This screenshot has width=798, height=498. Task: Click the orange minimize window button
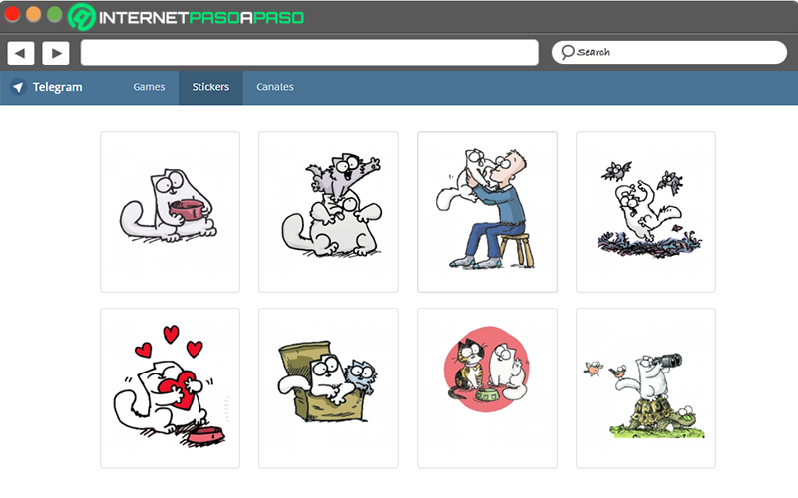(x=33, y=14)
